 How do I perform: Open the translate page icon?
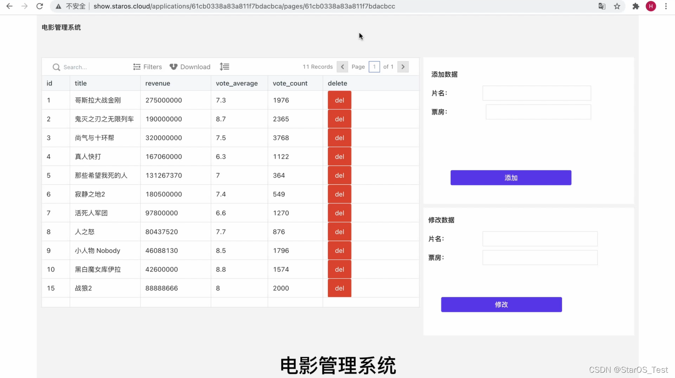602,6
